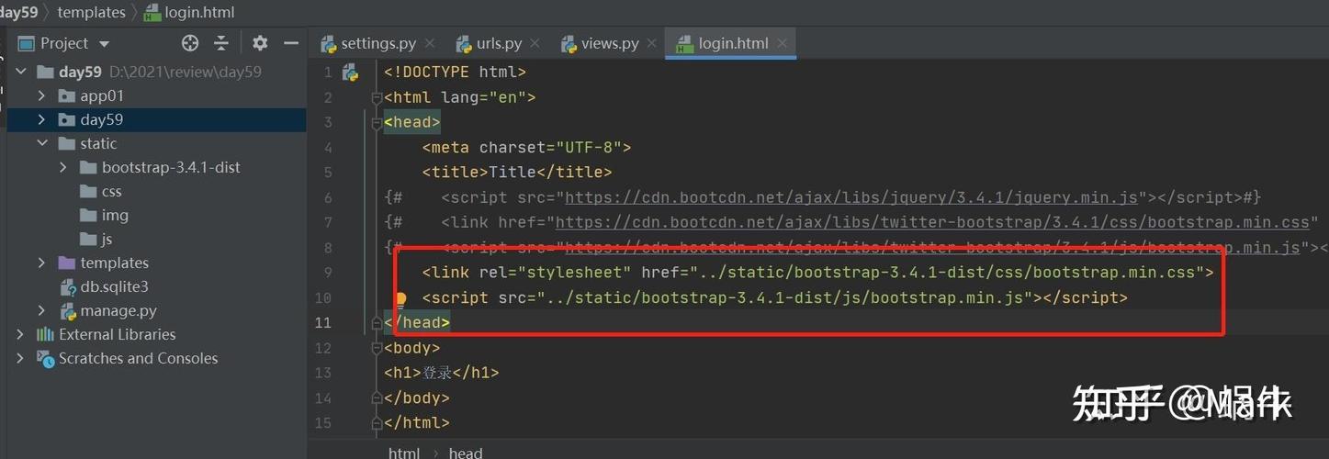Screen dimensions: 1329x459
Task: Collapse the static folder
Action: (41, 143)
